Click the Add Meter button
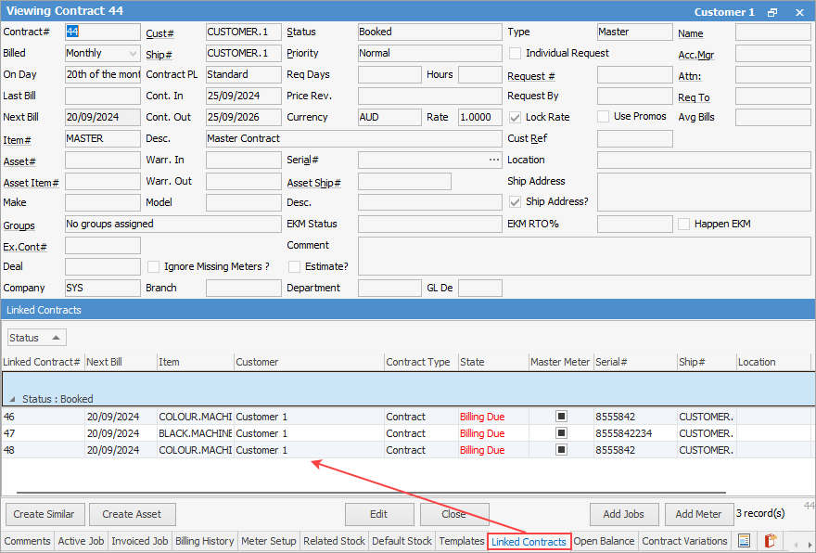 pyautogui.click(x=698, y=514)
